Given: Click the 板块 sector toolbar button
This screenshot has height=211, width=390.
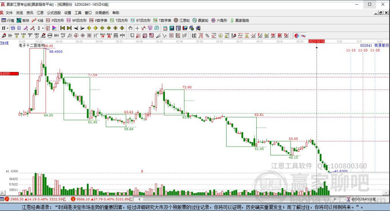Looking at the screenshot, I should coord(23,21).
